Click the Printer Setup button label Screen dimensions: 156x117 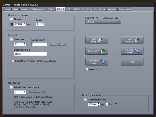tap(94, 40)
